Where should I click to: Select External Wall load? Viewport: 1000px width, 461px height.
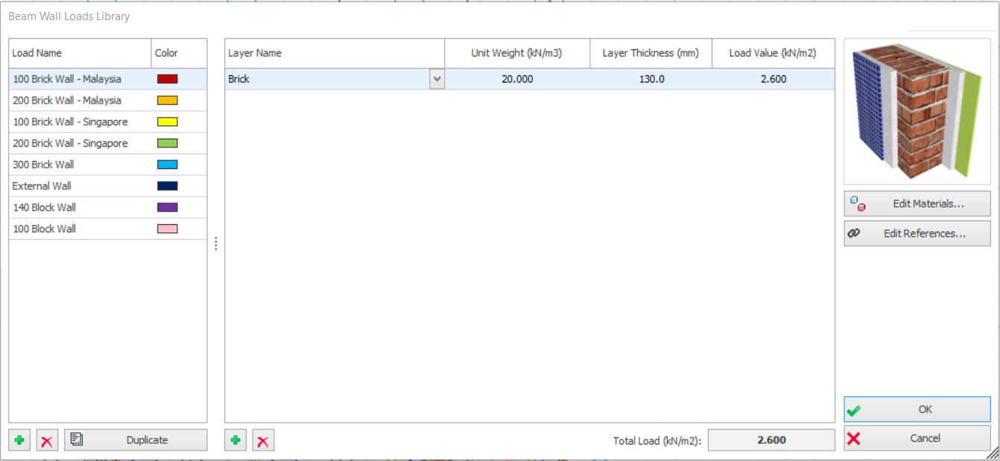[42, 186]
